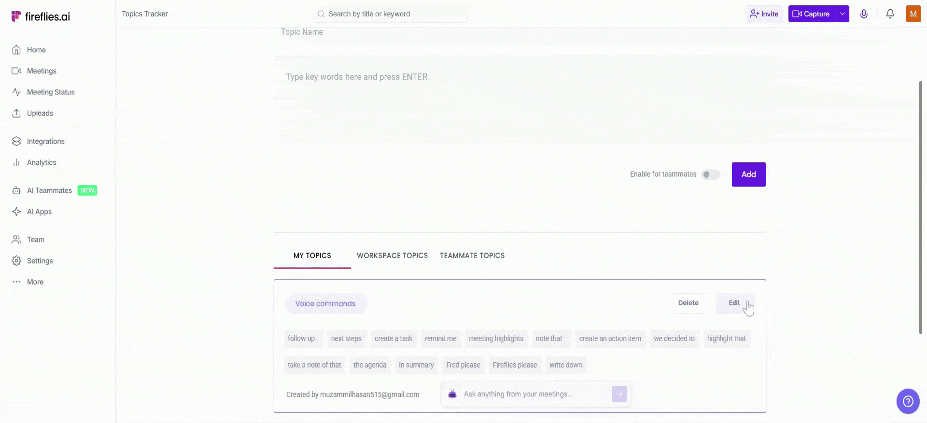Go to Meetings in the sidebar

(x=42, y=71)
